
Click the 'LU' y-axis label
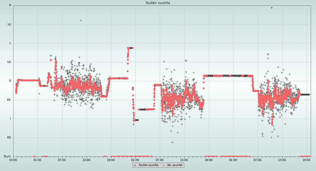click(x=9, y=24)
